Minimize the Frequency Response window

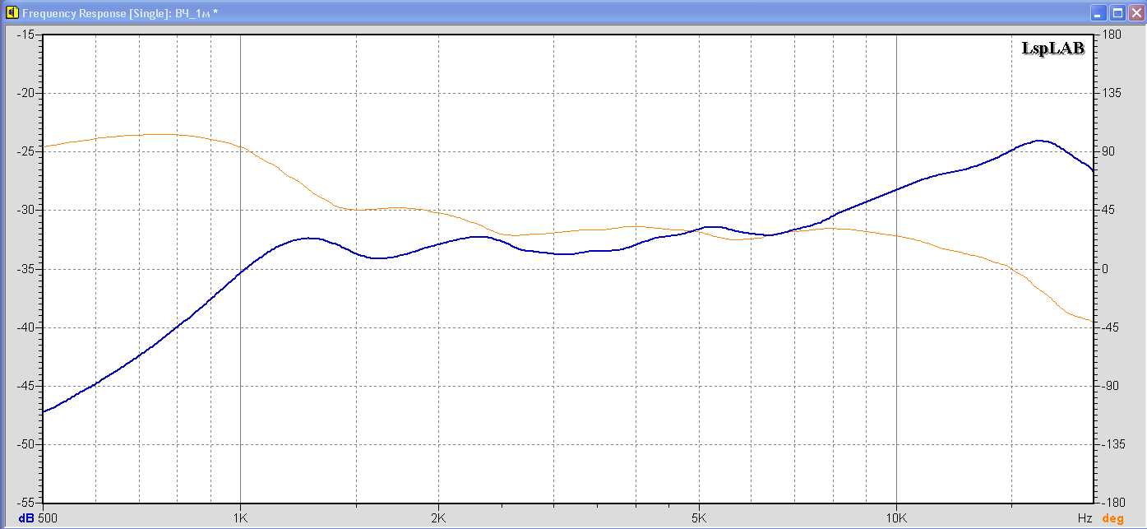[1098, 13]
